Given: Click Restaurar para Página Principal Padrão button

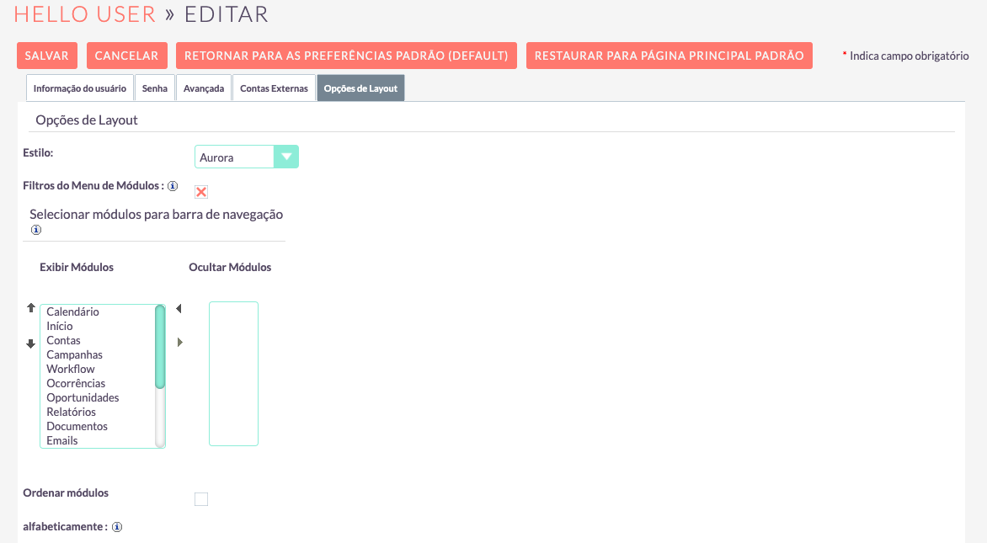Looking at the screenshot, I should 670,56.
